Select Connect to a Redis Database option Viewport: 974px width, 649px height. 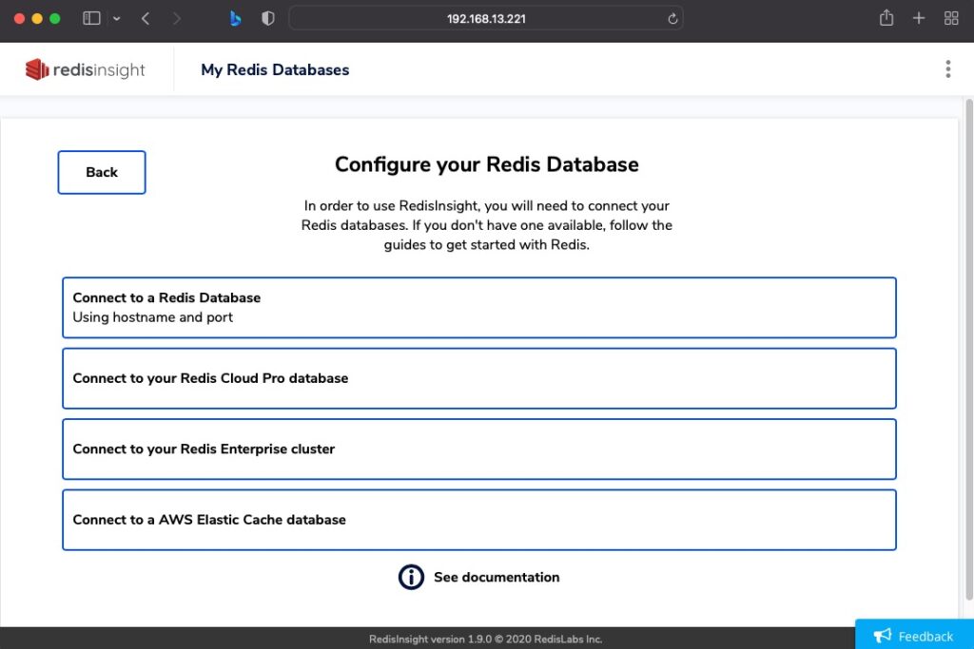(x=479, y=308)
